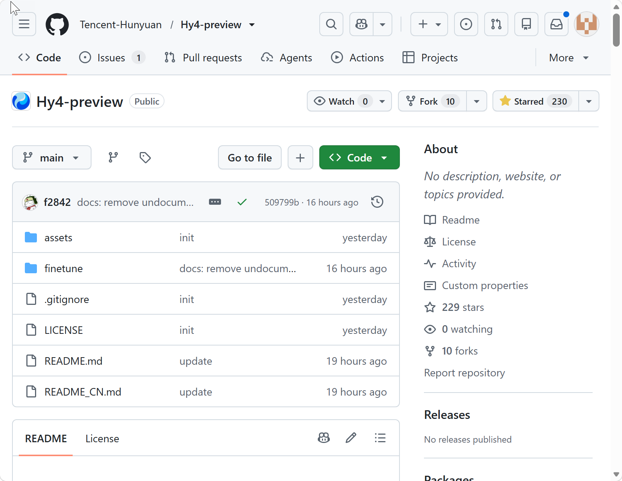This screenshot has width=622, height=481.
Task: Open the LICENSE file
Action: click(64, 330)
